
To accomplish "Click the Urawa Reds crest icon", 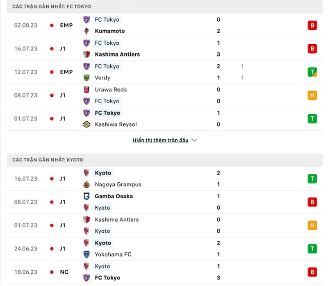I will [87, 90].
